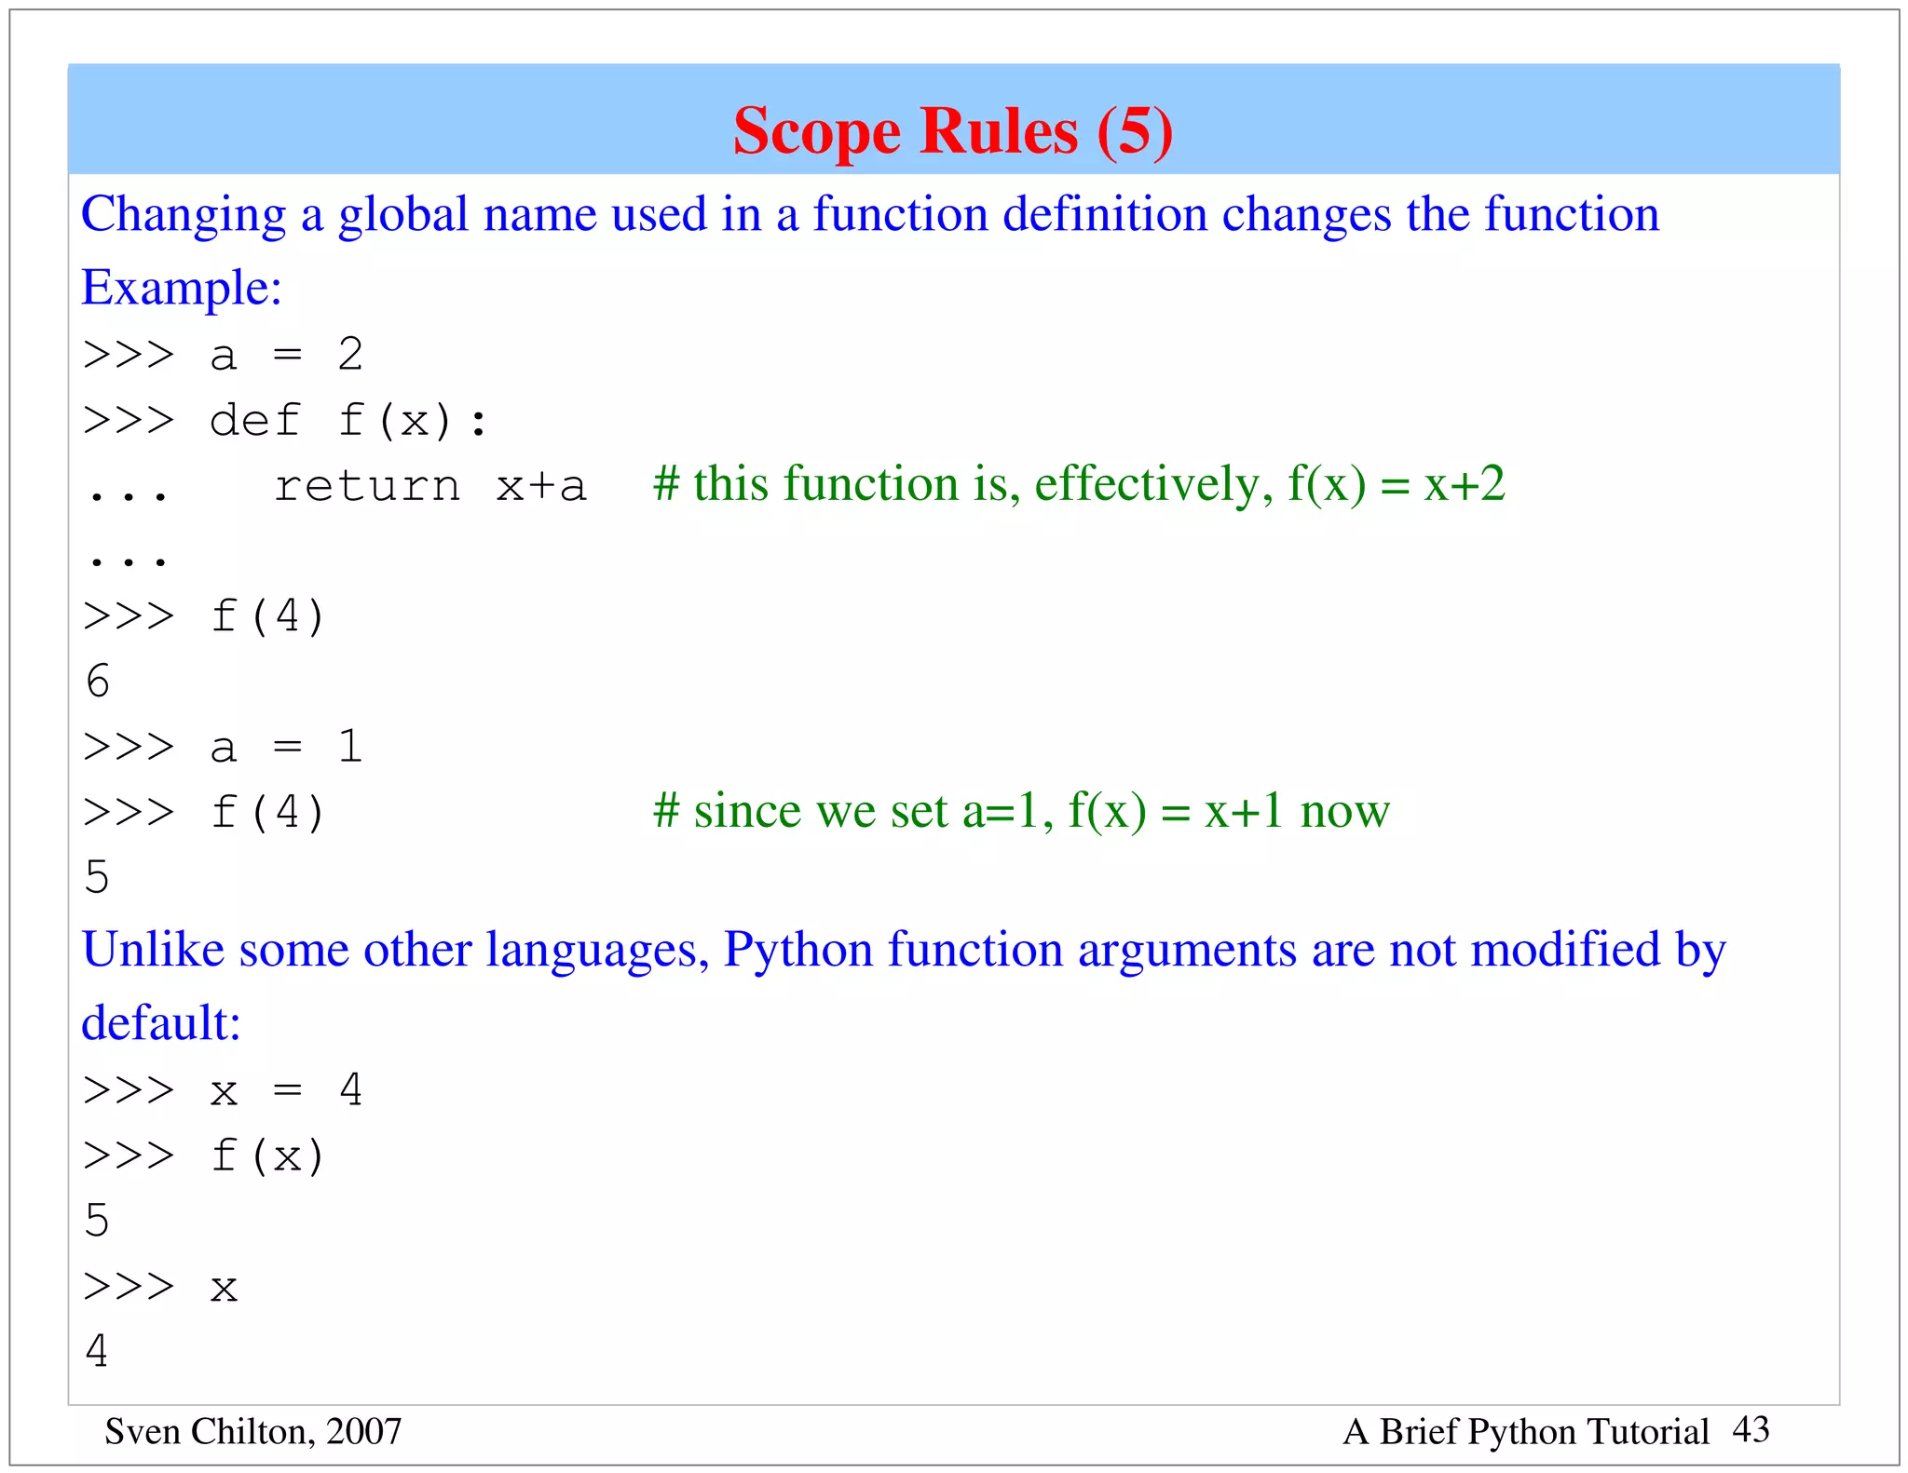Select the sentence 'Changing a global name used in a function definition changes the function'
The height and width of the screenshot is (1473, 1908).
click(x=870, y=215)
